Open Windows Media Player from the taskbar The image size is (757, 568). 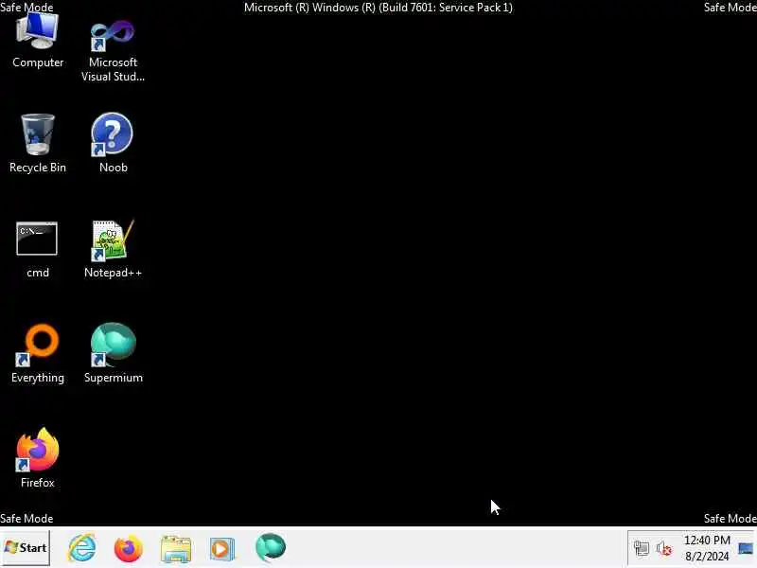tap(222, 549)
